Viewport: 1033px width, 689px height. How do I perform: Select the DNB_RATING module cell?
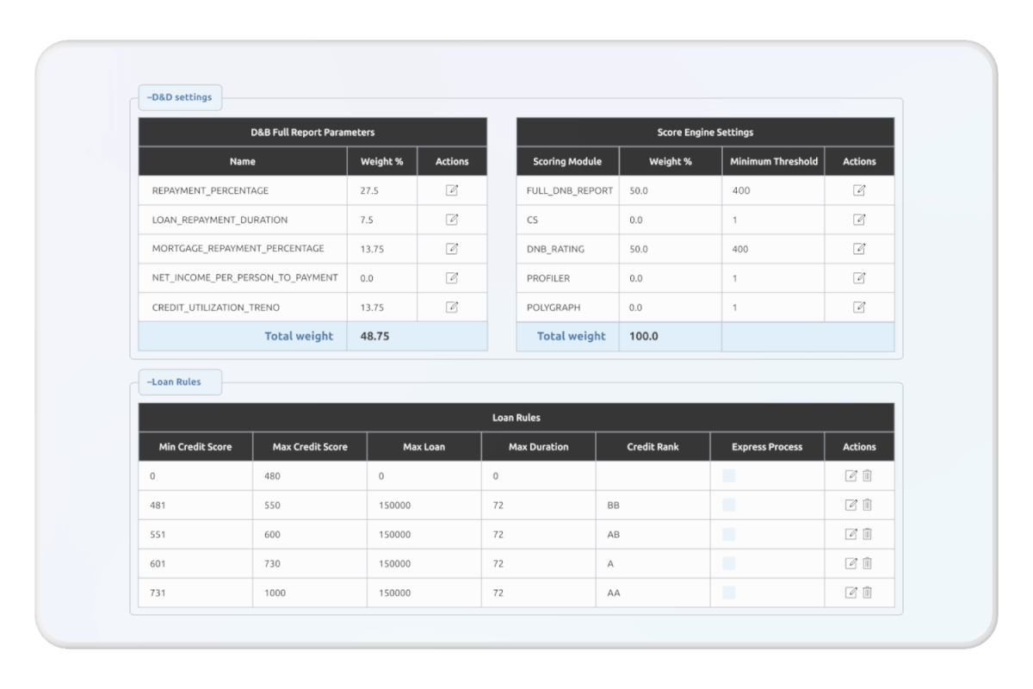(x=567, y=249)
